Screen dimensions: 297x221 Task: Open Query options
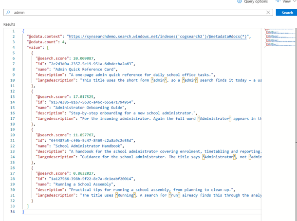click(x=252, y=1)
